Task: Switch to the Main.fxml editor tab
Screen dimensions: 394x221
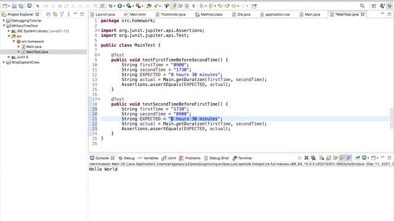Action: click(135, 15)
